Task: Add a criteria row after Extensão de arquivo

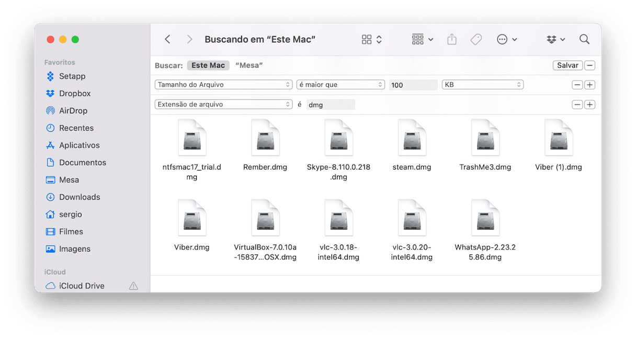Action: pyautogui.click(x=589, y=105)
